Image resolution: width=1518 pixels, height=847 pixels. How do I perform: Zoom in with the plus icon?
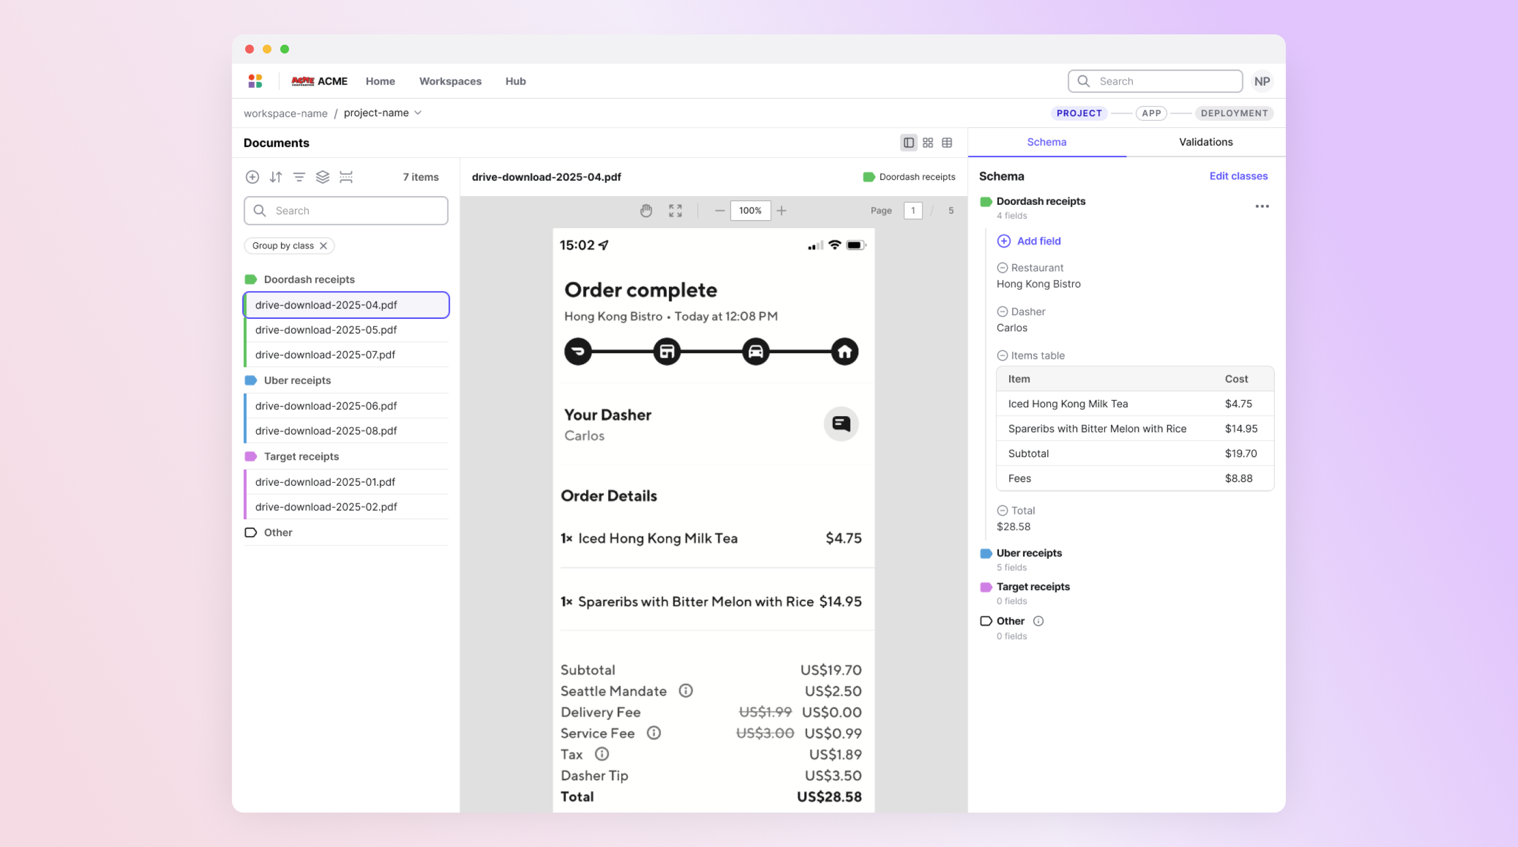(x=781, y=210)
